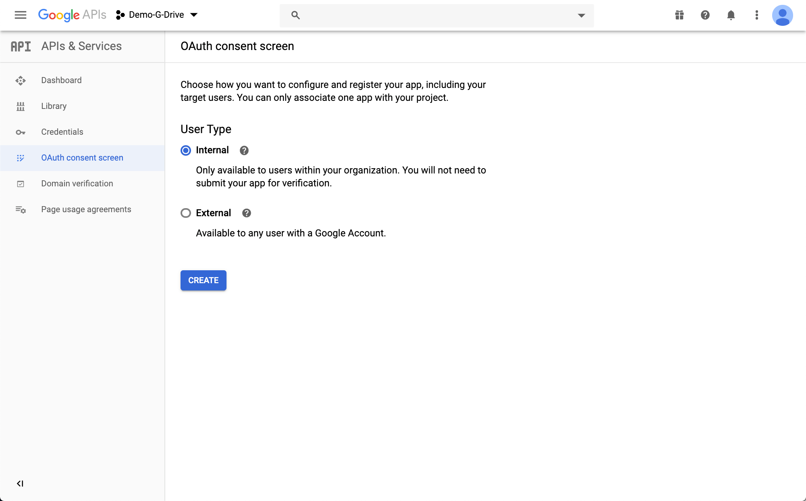Open the three-dot more options menu
806x501 pixels.
pos(756,15)
